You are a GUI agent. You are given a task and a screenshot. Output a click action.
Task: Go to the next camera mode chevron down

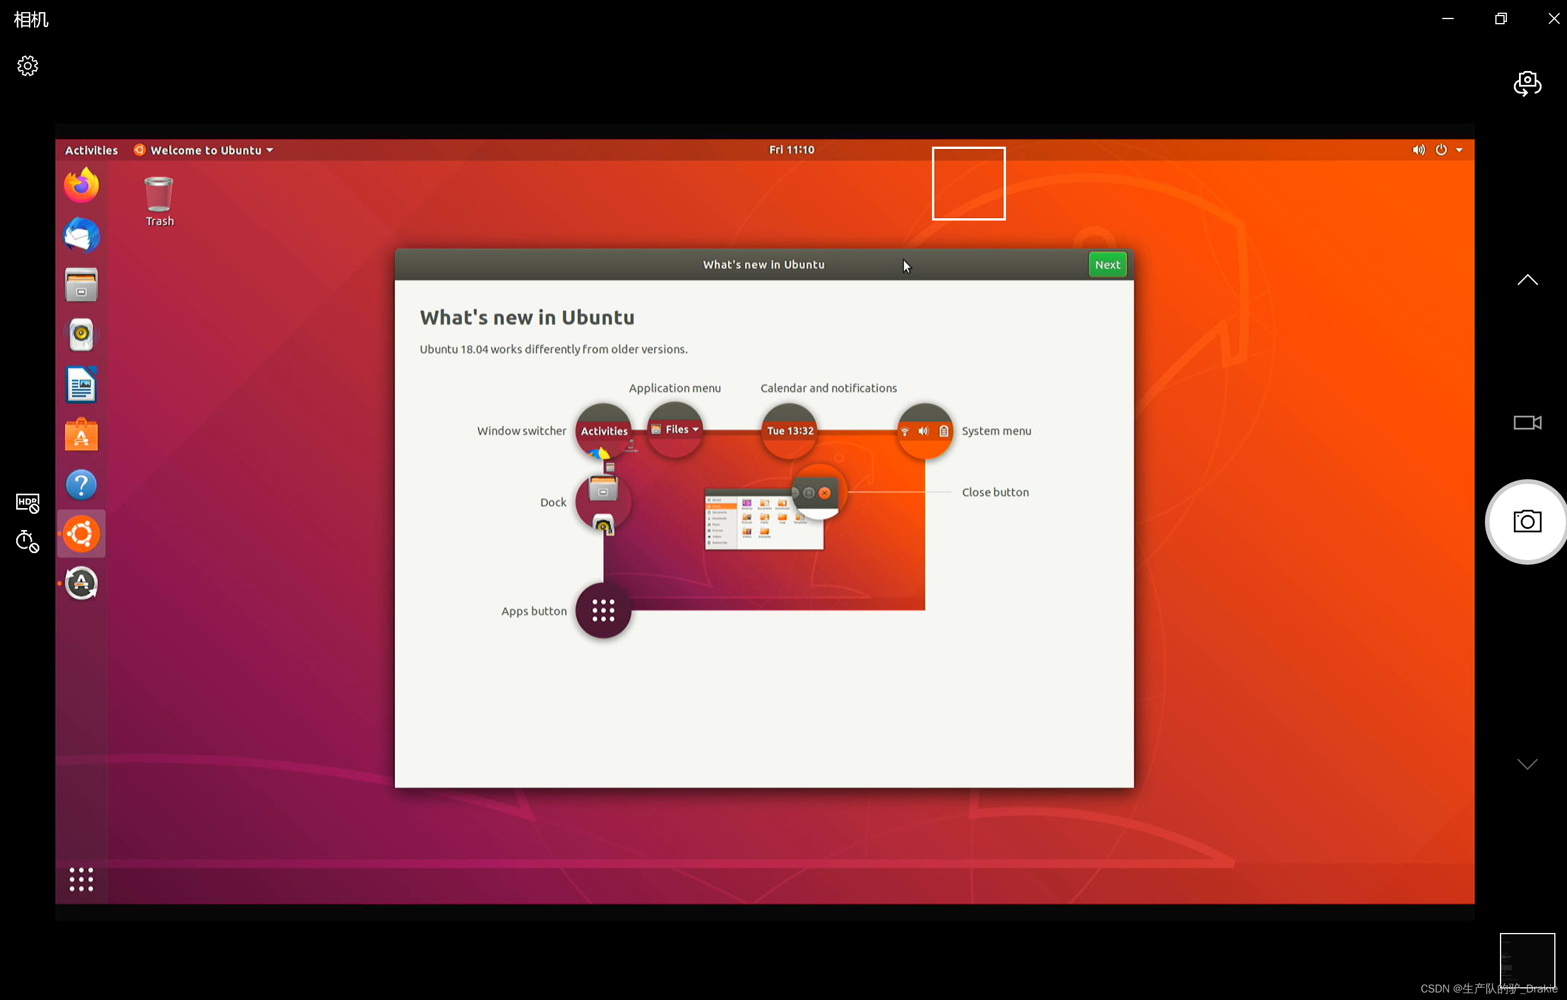tap(1527, 764)
